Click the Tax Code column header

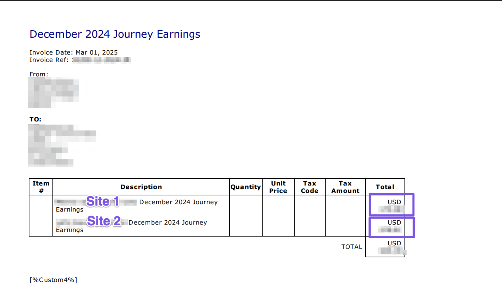point(310,187)
